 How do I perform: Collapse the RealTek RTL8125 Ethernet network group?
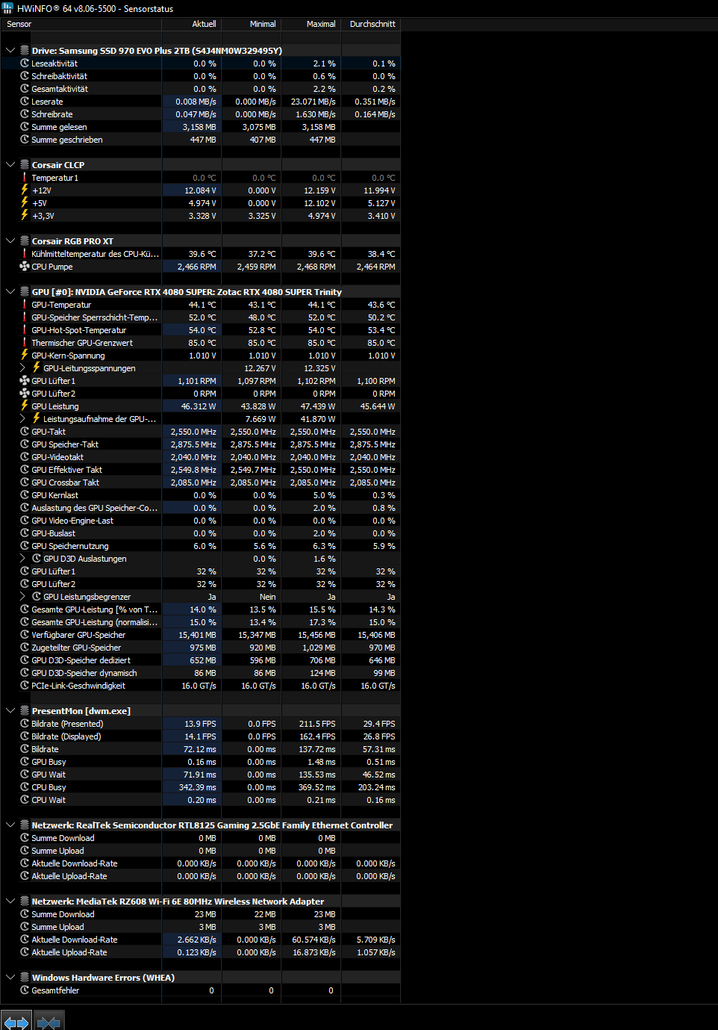[10, 825]
